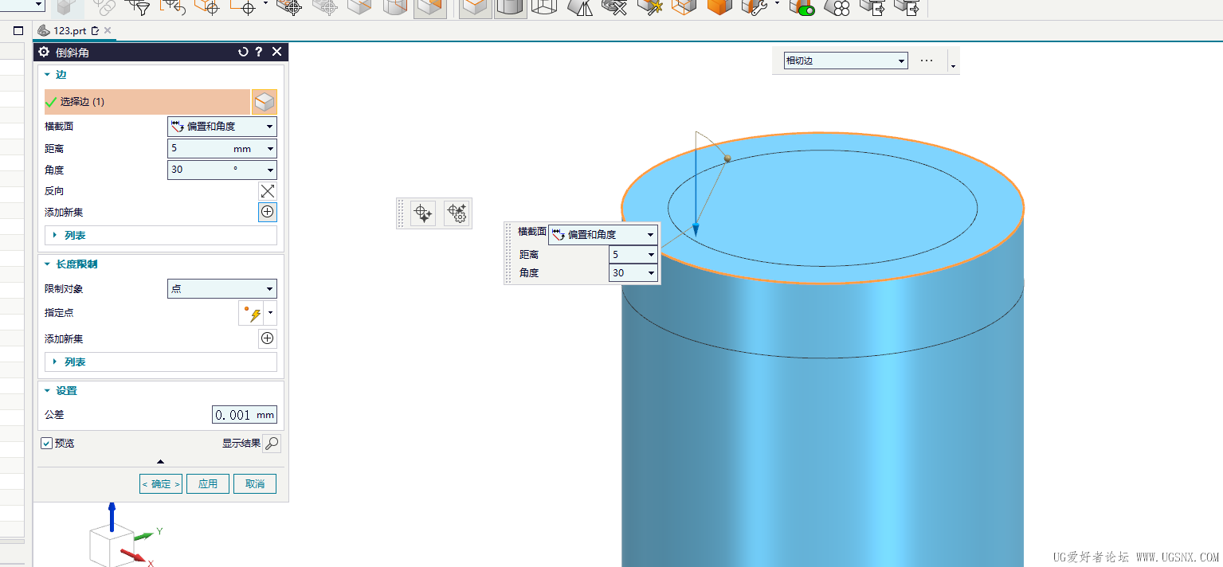Click the 取消 cancel button
The image size is (1223, 567).
(x=255, y=484)
